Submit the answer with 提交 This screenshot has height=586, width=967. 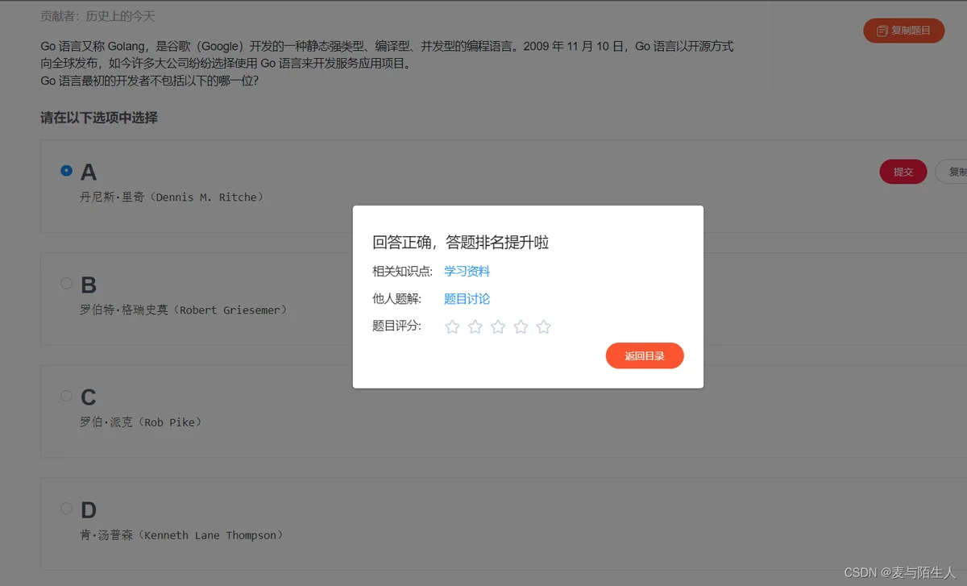tap(903, 172)
